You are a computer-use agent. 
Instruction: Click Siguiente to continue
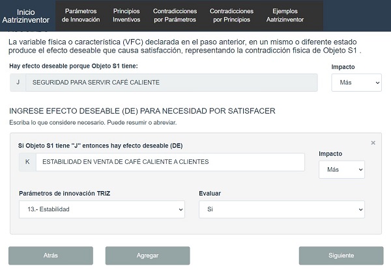(341, 255)
